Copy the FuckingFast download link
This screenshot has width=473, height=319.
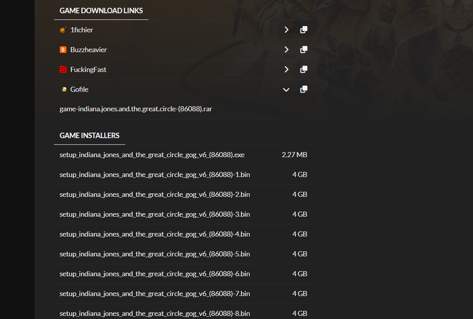pyautogui.click(x=304, y=69)
